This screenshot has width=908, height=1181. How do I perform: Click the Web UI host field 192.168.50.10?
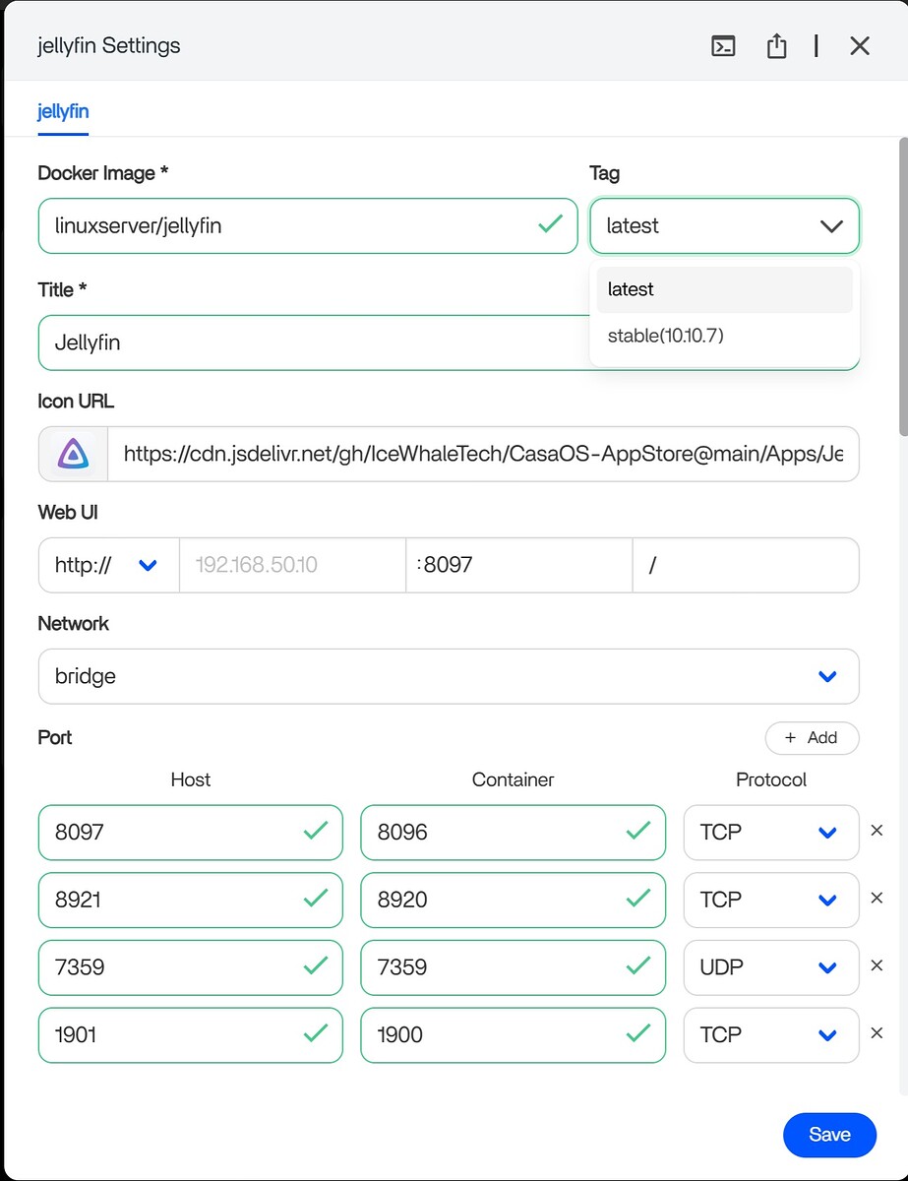tap(292, 565)
